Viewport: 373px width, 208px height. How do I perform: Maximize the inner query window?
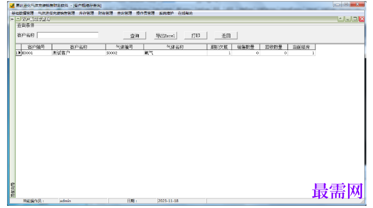tap(355, 19)
